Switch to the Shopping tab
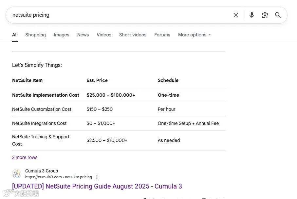 (x=35, y=35)
